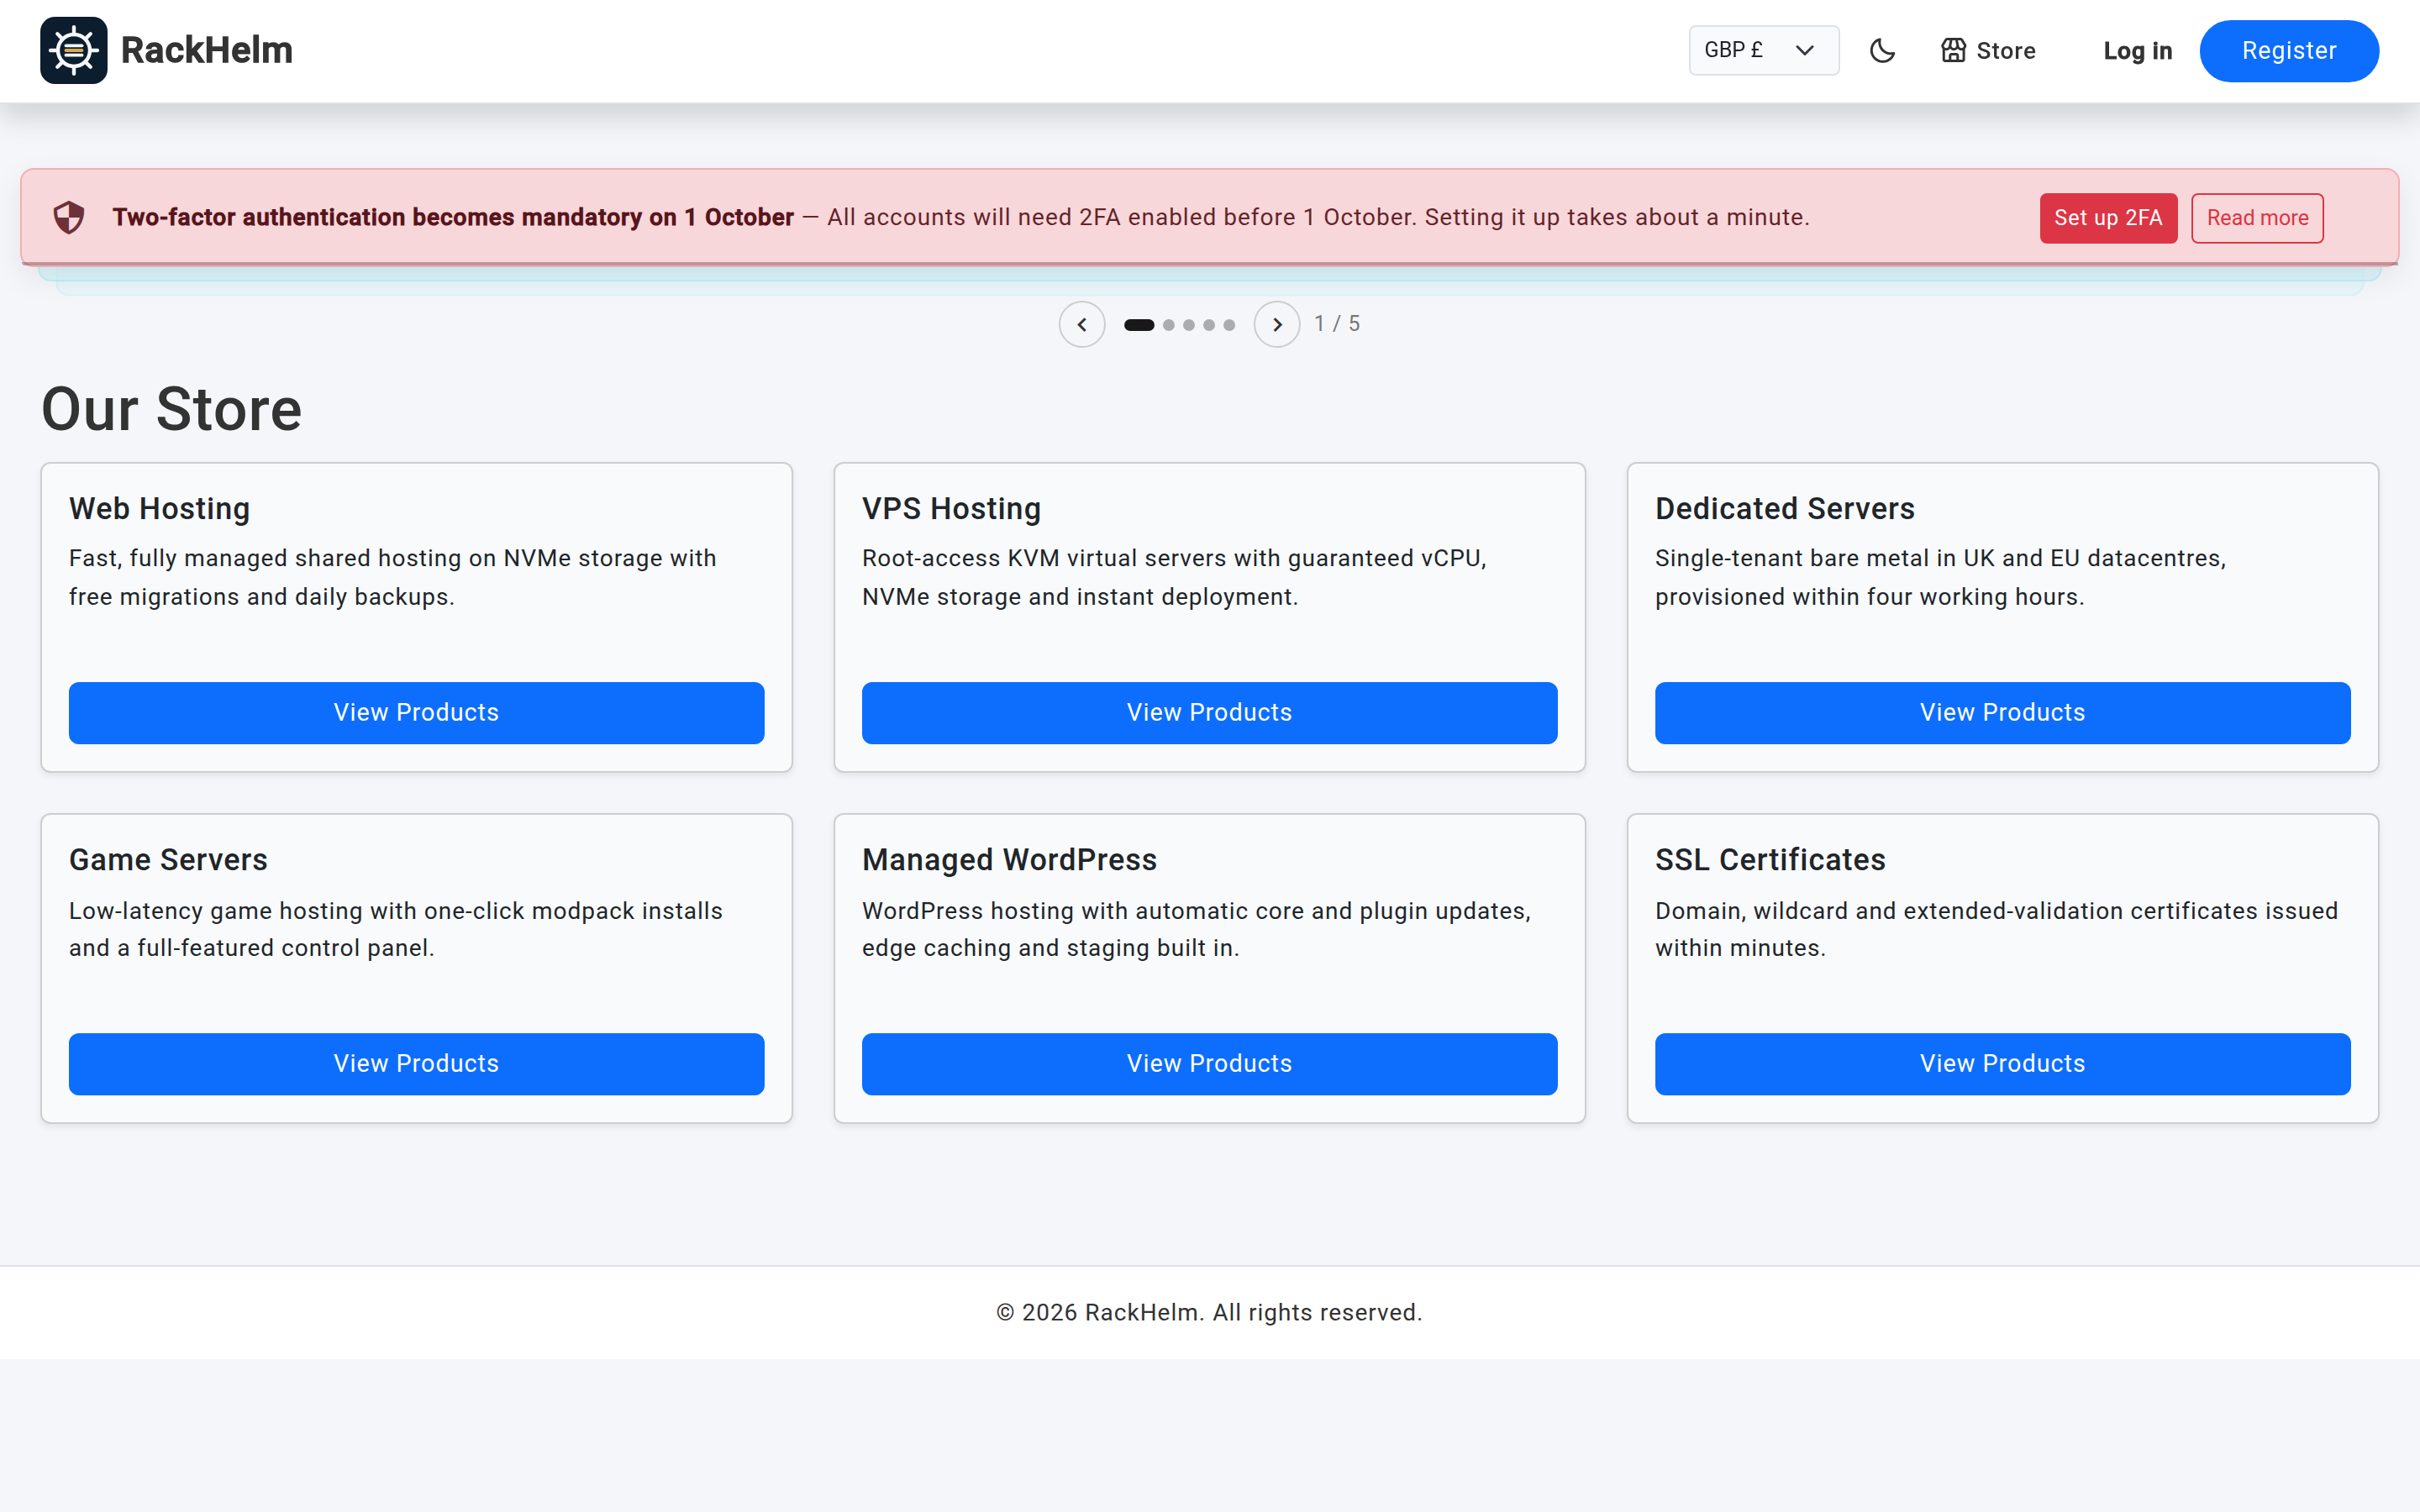Screen dimensions: 2420x1512
Task: Click the Game Servers card title
Action: click(x=168, y=860)
